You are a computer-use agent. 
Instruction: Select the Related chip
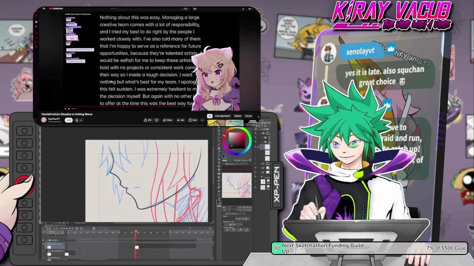click(238, 116)
